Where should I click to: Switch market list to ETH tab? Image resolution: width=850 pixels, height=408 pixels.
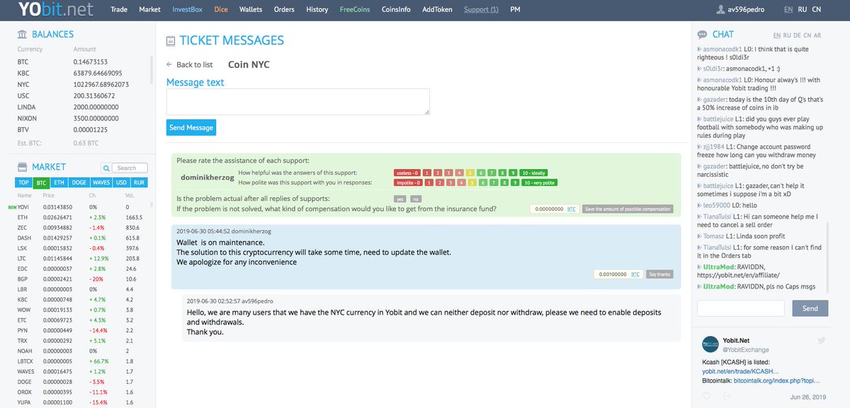point(59,182)
